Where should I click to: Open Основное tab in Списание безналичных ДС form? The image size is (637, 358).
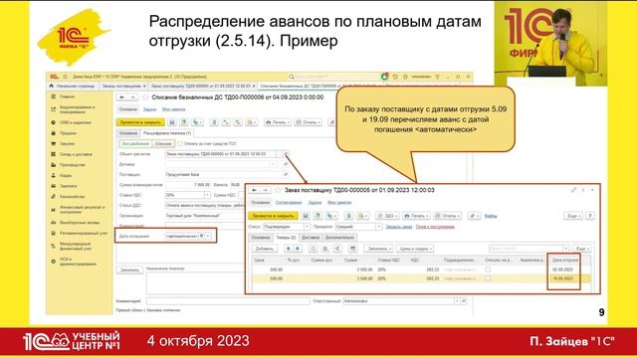(x=128, y=133)
